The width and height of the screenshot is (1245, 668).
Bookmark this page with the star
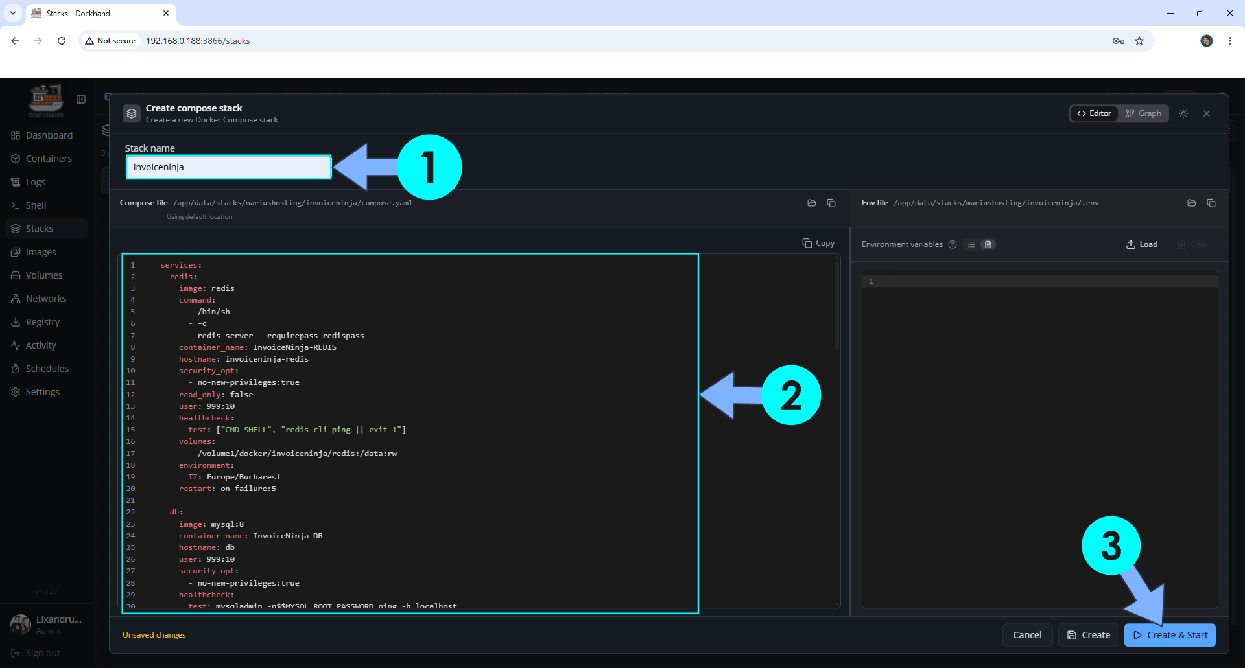1139,41
